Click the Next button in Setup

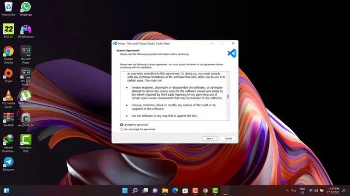[x=210, y=138]
